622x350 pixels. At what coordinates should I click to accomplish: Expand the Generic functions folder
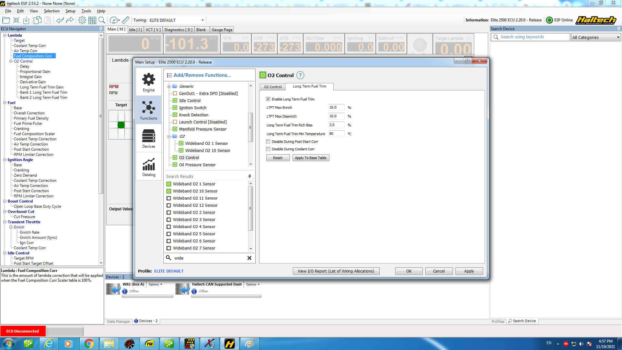click(169, 87)
